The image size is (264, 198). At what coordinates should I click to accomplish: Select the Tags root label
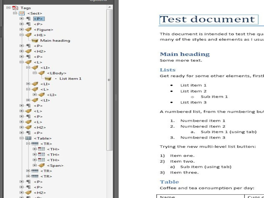[x=26, y=8]
